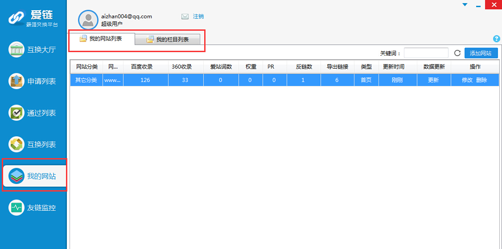Click the 126 Baidu index value

pos(145,80)
